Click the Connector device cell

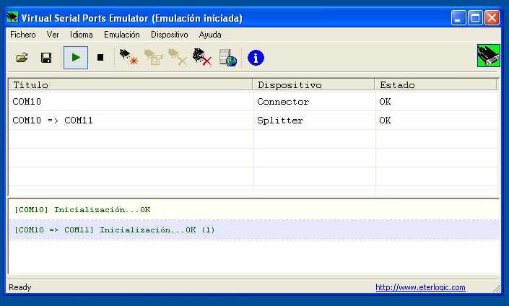283,102
